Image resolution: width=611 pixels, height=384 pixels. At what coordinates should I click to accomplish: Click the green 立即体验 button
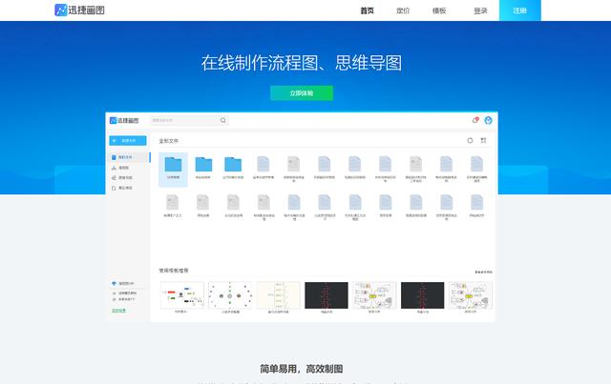pyautogui.click(x=302, y=93)
